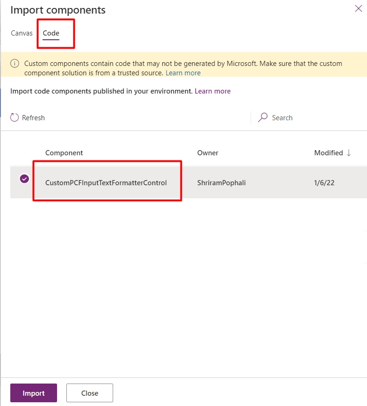Viewport: 367px width, 406px height.
Task: Click the info icon in warning banner
Action: tap(15, 64)
